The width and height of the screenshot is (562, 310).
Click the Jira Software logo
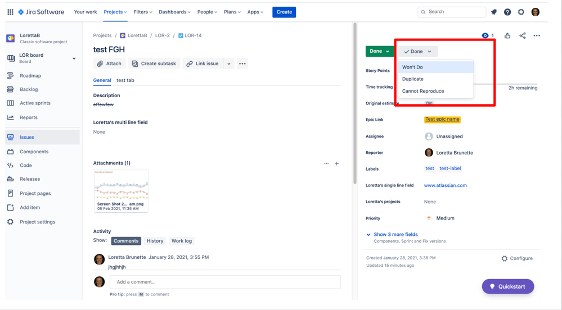pos(41,12)
